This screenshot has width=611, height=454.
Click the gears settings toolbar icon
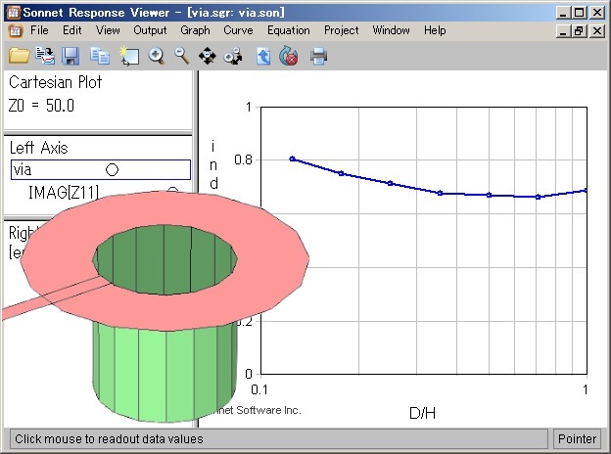point(233,56)
